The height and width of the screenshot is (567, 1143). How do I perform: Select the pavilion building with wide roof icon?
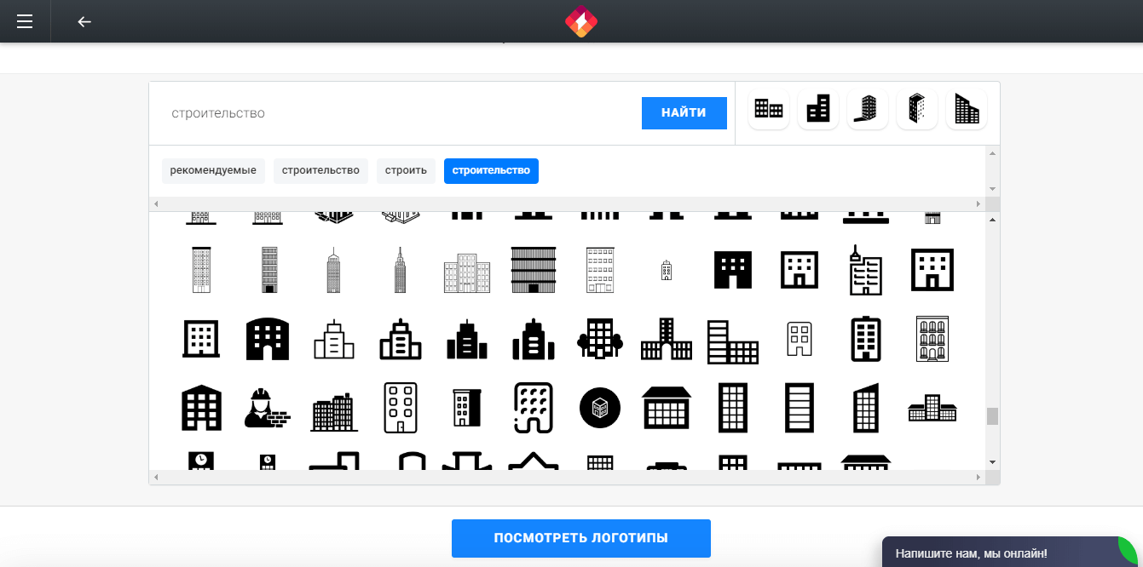point(667,408)
